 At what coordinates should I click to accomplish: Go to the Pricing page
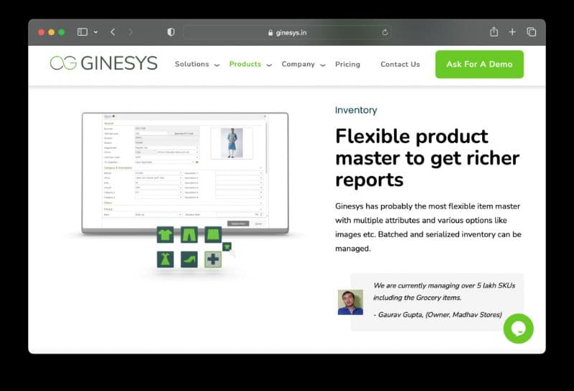click(x=347, y=64)
